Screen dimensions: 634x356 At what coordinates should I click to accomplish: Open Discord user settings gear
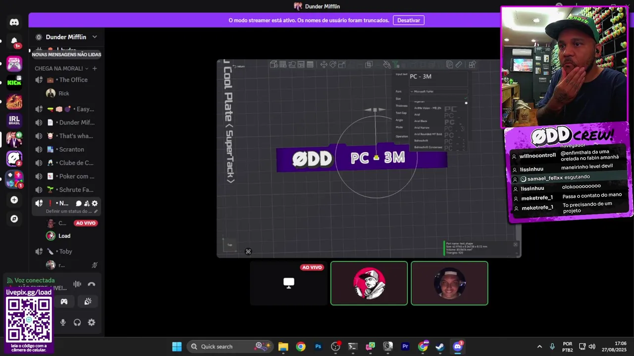coord(92,322)
